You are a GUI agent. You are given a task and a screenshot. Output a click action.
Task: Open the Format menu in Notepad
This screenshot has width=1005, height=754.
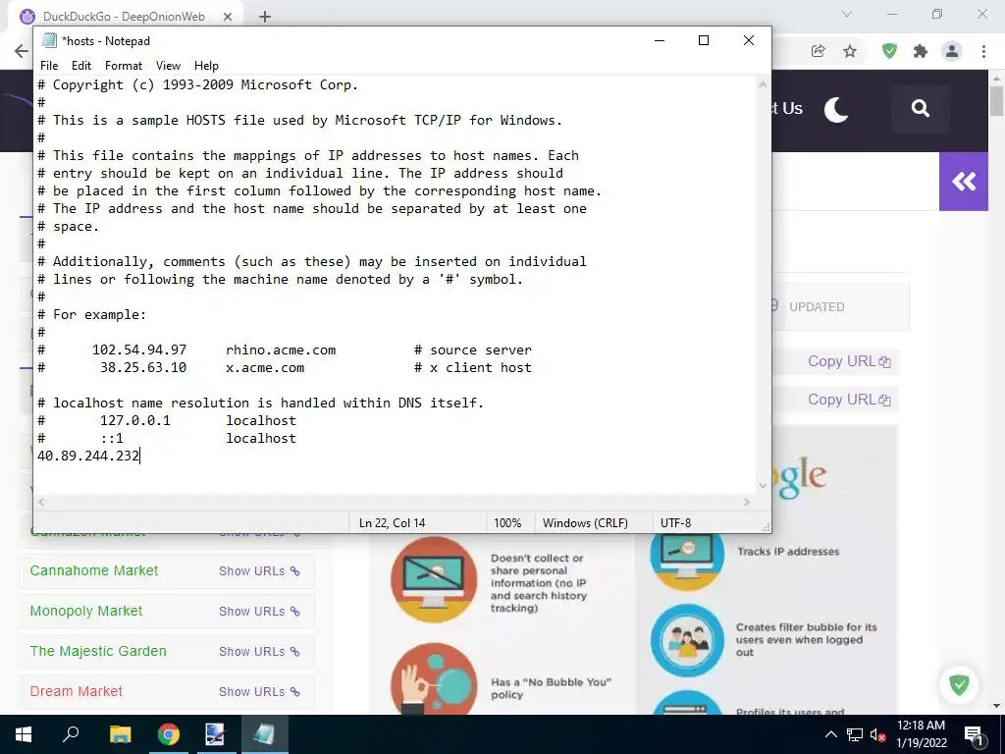[x=123, y=66]
